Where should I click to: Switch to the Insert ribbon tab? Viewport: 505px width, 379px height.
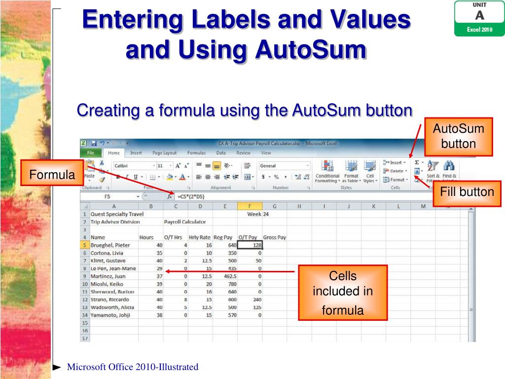(136, 153)
